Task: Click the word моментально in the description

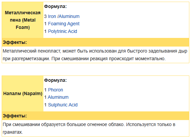Action: pyautogui.click(x=150, y=59)
